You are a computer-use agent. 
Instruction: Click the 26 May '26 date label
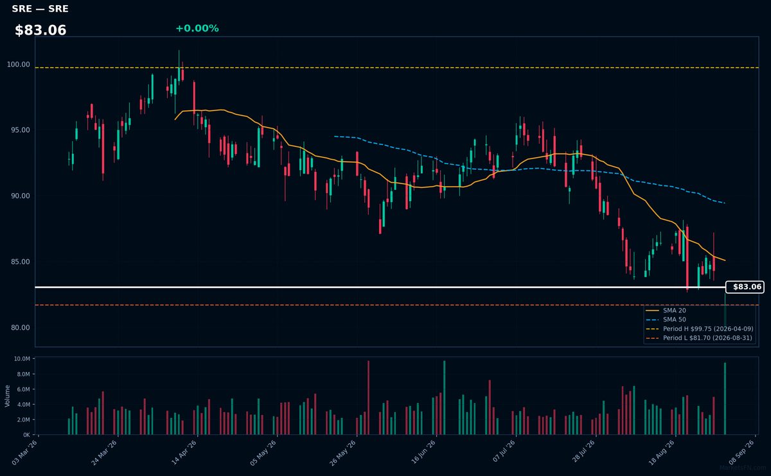[x=344, y=452]
